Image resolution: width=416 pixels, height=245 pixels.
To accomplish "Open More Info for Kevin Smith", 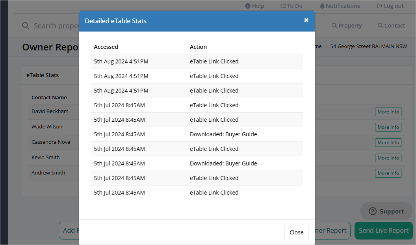I will [x=388, y=158].
